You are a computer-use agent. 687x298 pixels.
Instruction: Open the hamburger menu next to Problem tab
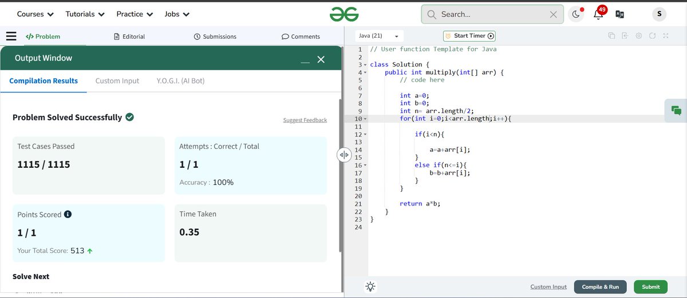tap(11, 37)
